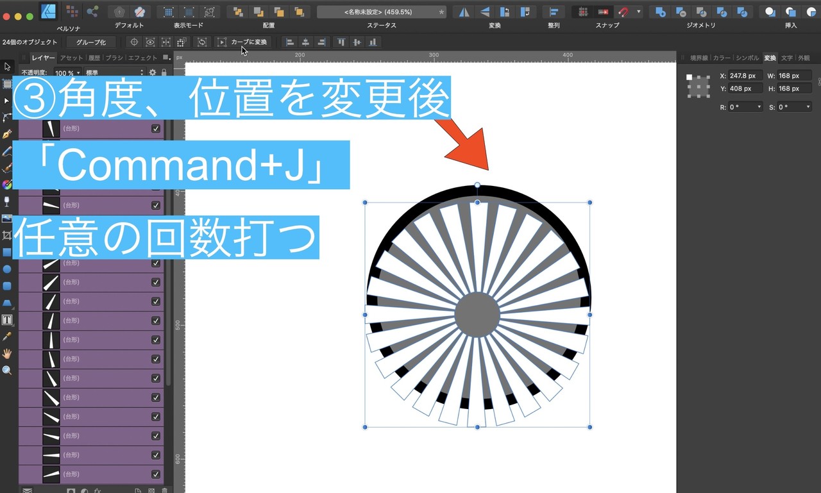Screen dimensions: 821x493
Task: Switch to the 境界線 tab
Action: [x=699, y=58]
